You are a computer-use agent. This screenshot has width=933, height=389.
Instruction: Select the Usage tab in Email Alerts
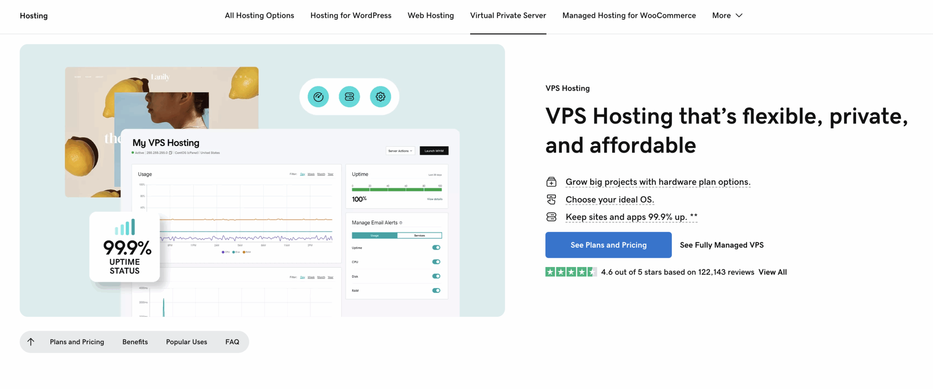[374, 236]
